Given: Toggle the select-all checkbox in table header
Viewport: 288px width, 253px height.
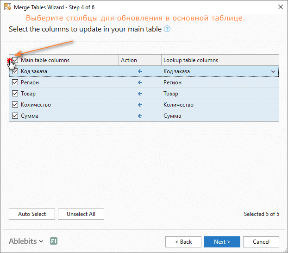Looking at the screenshot, I should click(15, 60).
